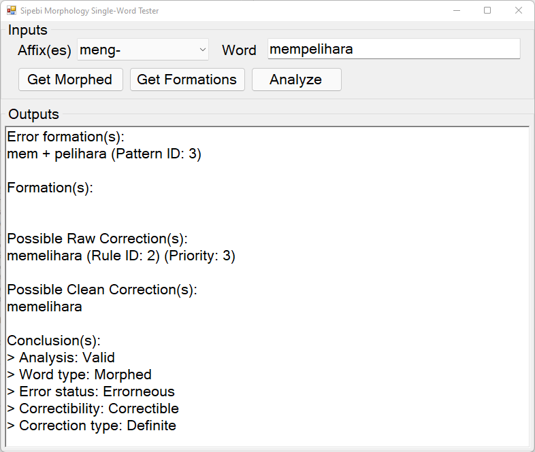Open the Affix(es) dropdown arrow
The width and height of the screenshot is (535, 452).
coord(202,50)
